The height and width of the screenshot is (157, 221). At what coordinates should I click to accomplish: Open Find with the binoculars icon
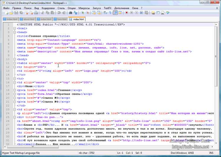70,13
